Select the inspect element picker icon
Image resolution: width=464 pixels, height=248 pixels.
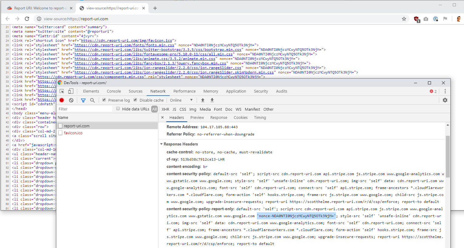click(62, 91)
